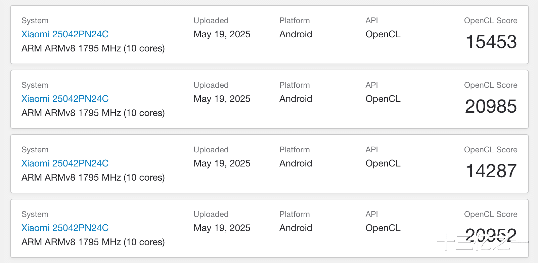Click the 15453 OpenCL score number
The height and width of the screenshot is (263, 538).
pyautogui.click(x=491, y=42)
